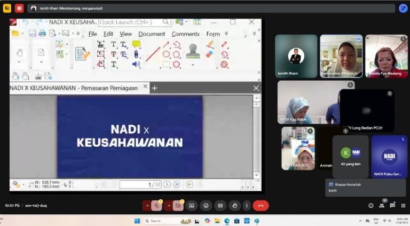Viewport: 410px width, 226px height.
Task: Select the Sound speaker annotation tool
Action: click(x=136, y=64)
